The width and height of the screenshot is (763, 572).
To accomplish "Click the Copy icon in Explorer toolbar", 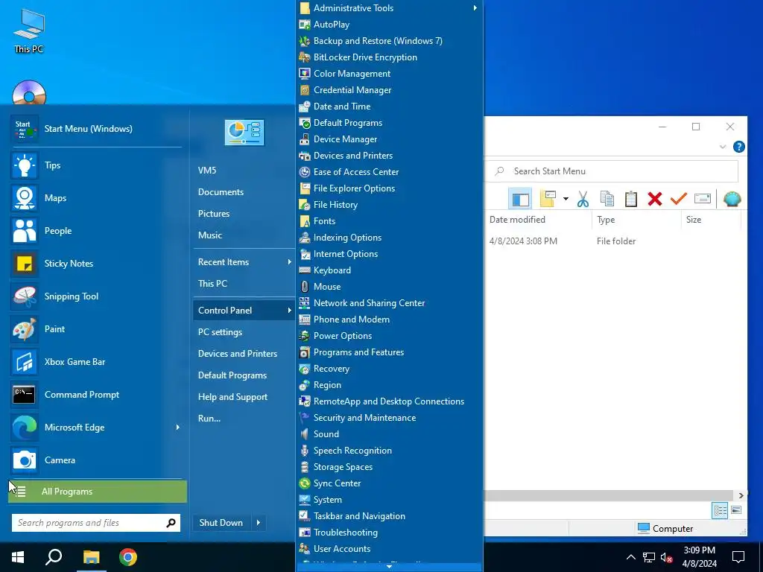I will 607,199.
